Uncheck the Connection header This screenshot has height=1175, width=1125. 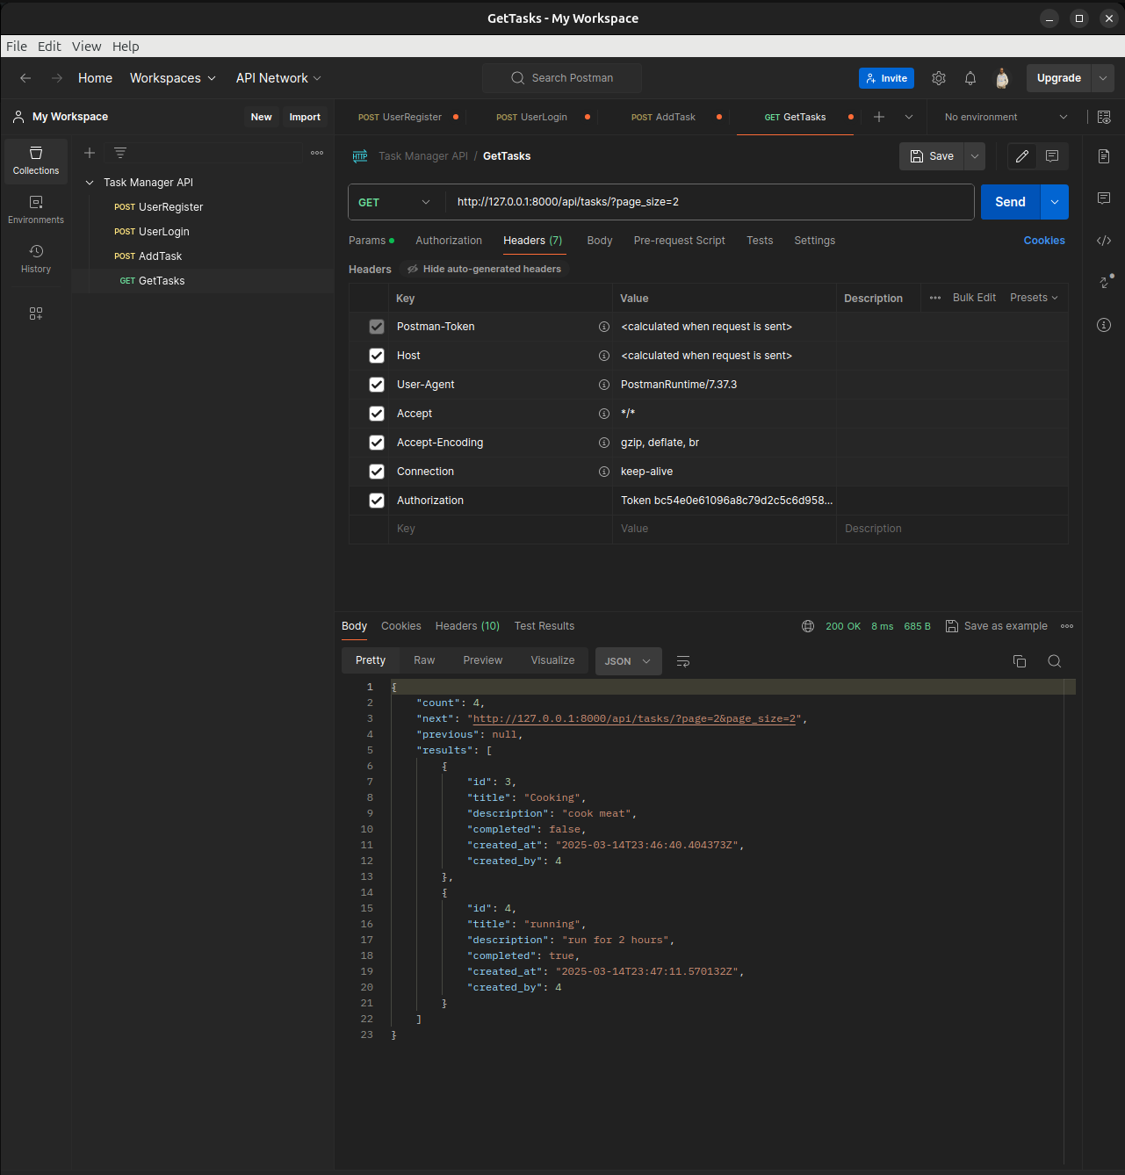377,472
